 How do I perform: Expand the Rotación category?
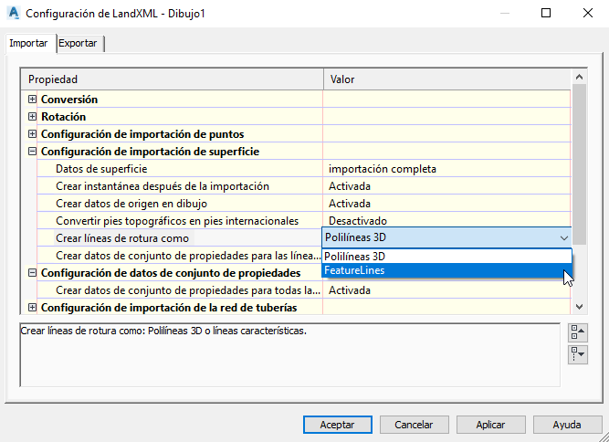pyautogui.click(x=32, y=116)
